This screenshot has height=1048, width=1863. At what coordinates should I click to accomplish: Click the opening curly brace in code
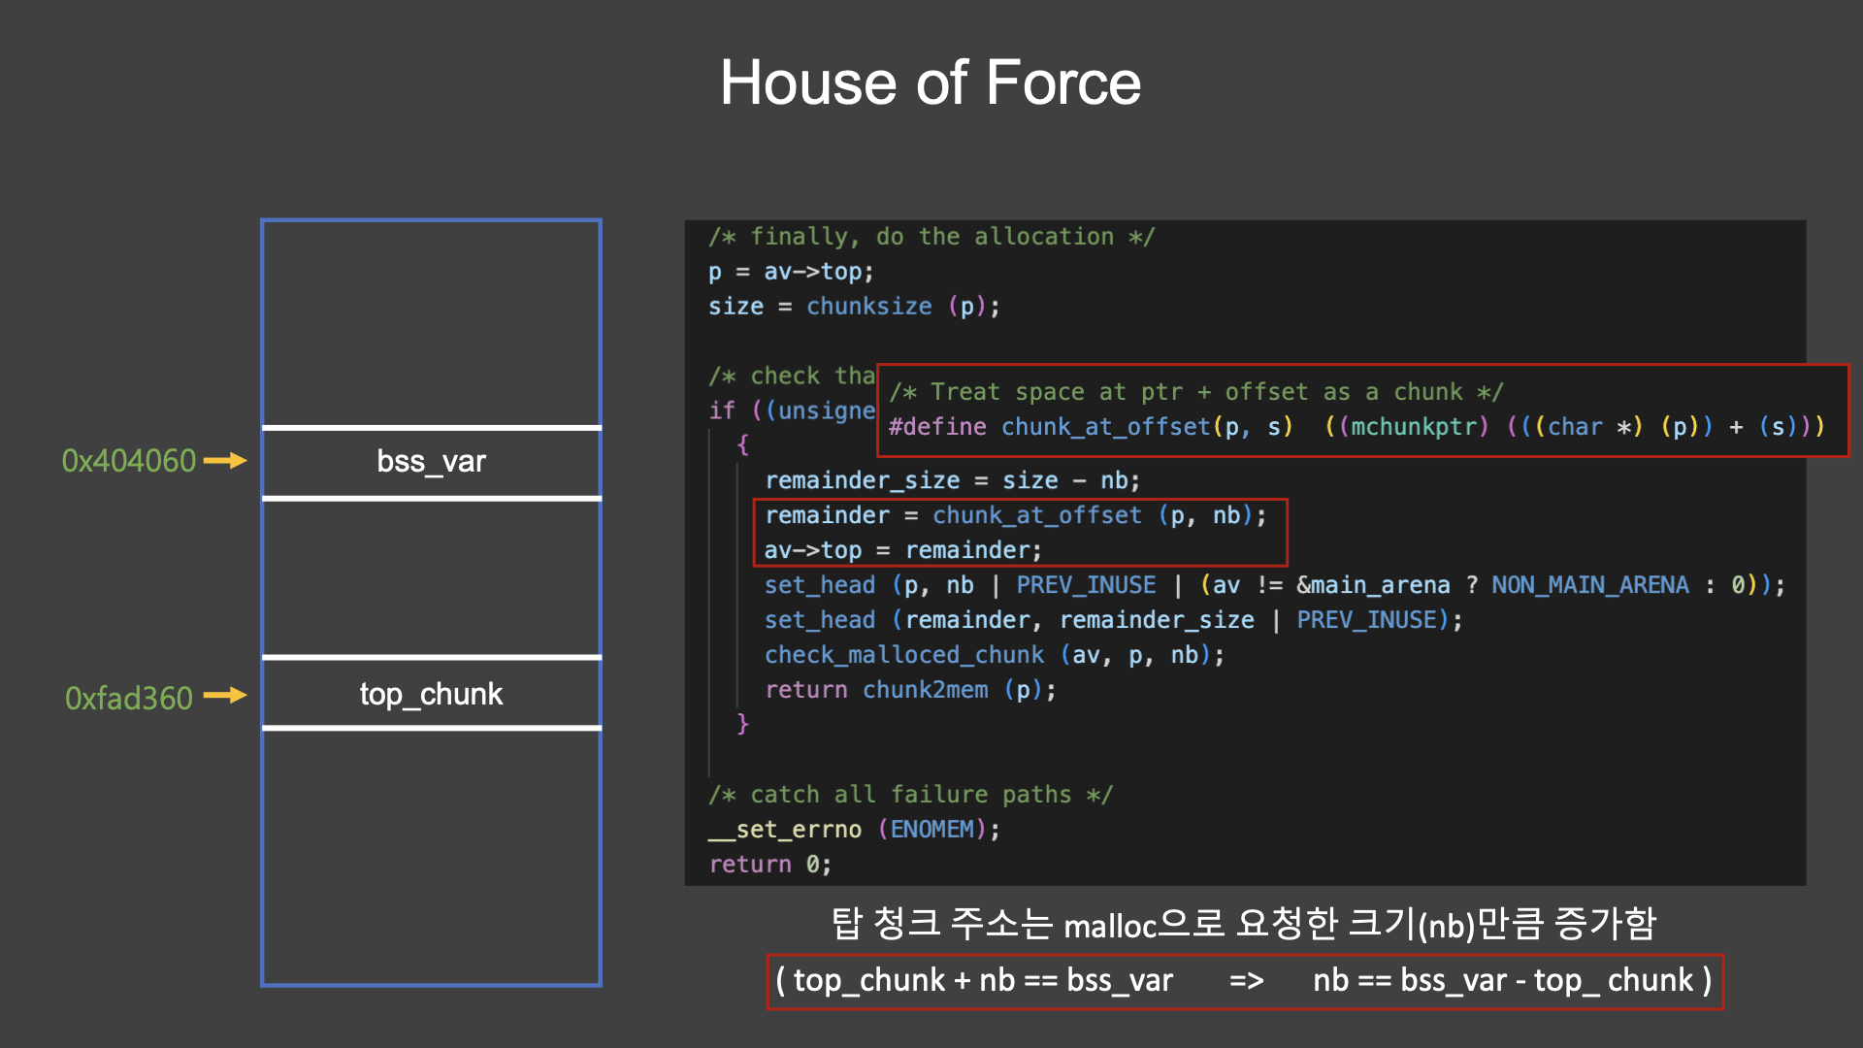[x=743, y=445]
